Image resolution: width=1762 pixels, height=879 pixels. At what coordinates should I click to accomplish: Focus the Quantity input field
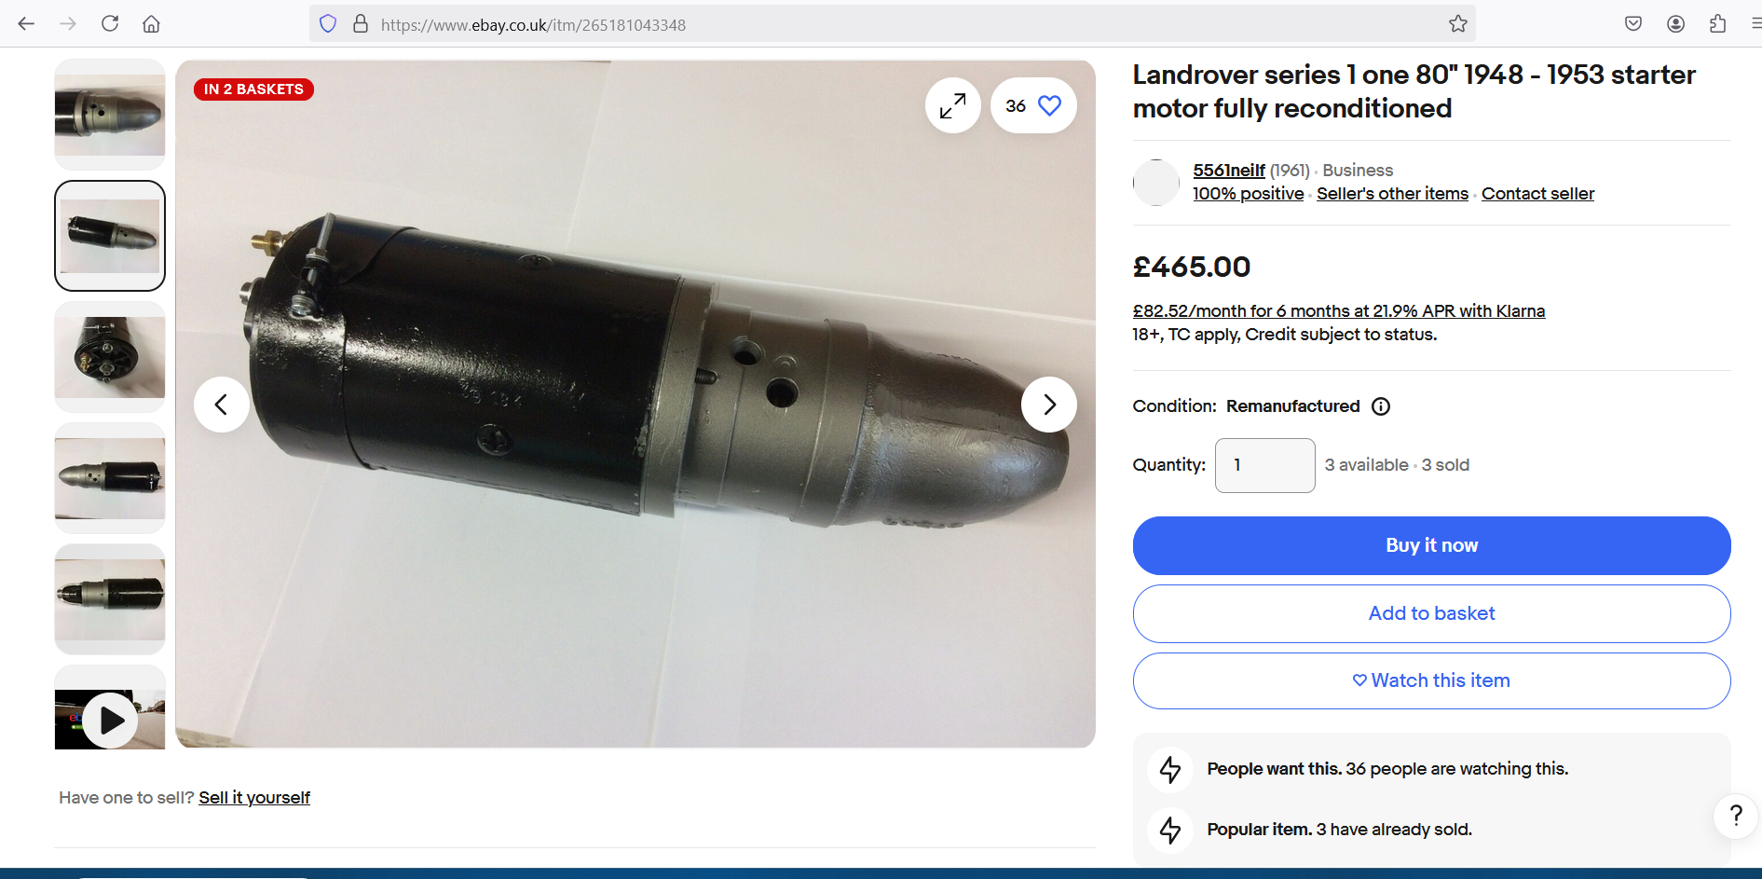[x=1264, y=465]
